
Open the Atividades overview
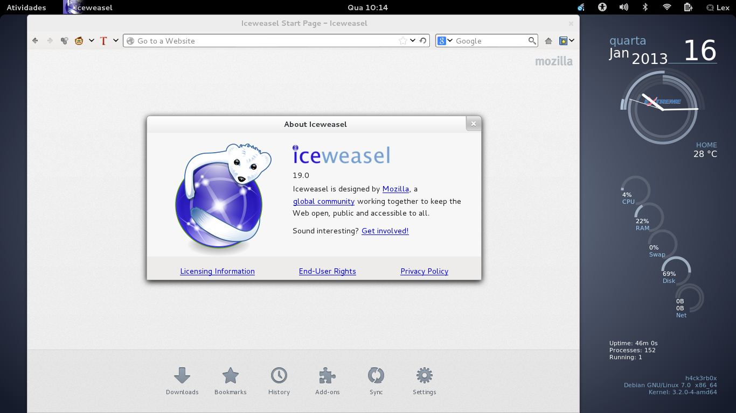point(26,8)
